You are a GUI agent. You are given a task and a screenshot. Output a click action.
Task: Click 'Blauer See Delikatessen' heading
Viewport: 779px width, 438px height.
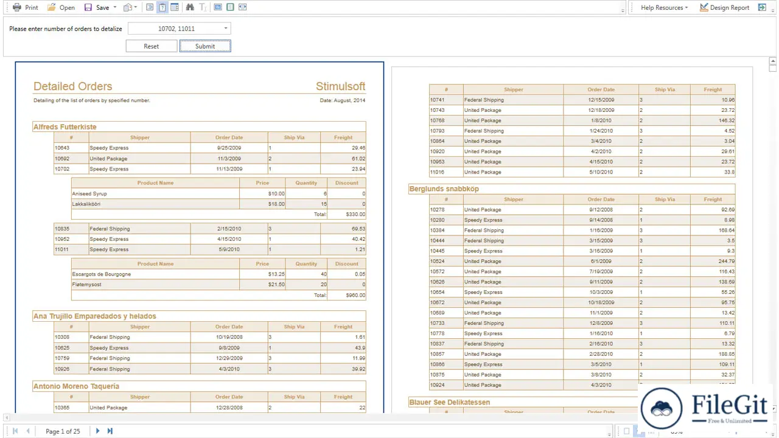pos(449,402)
